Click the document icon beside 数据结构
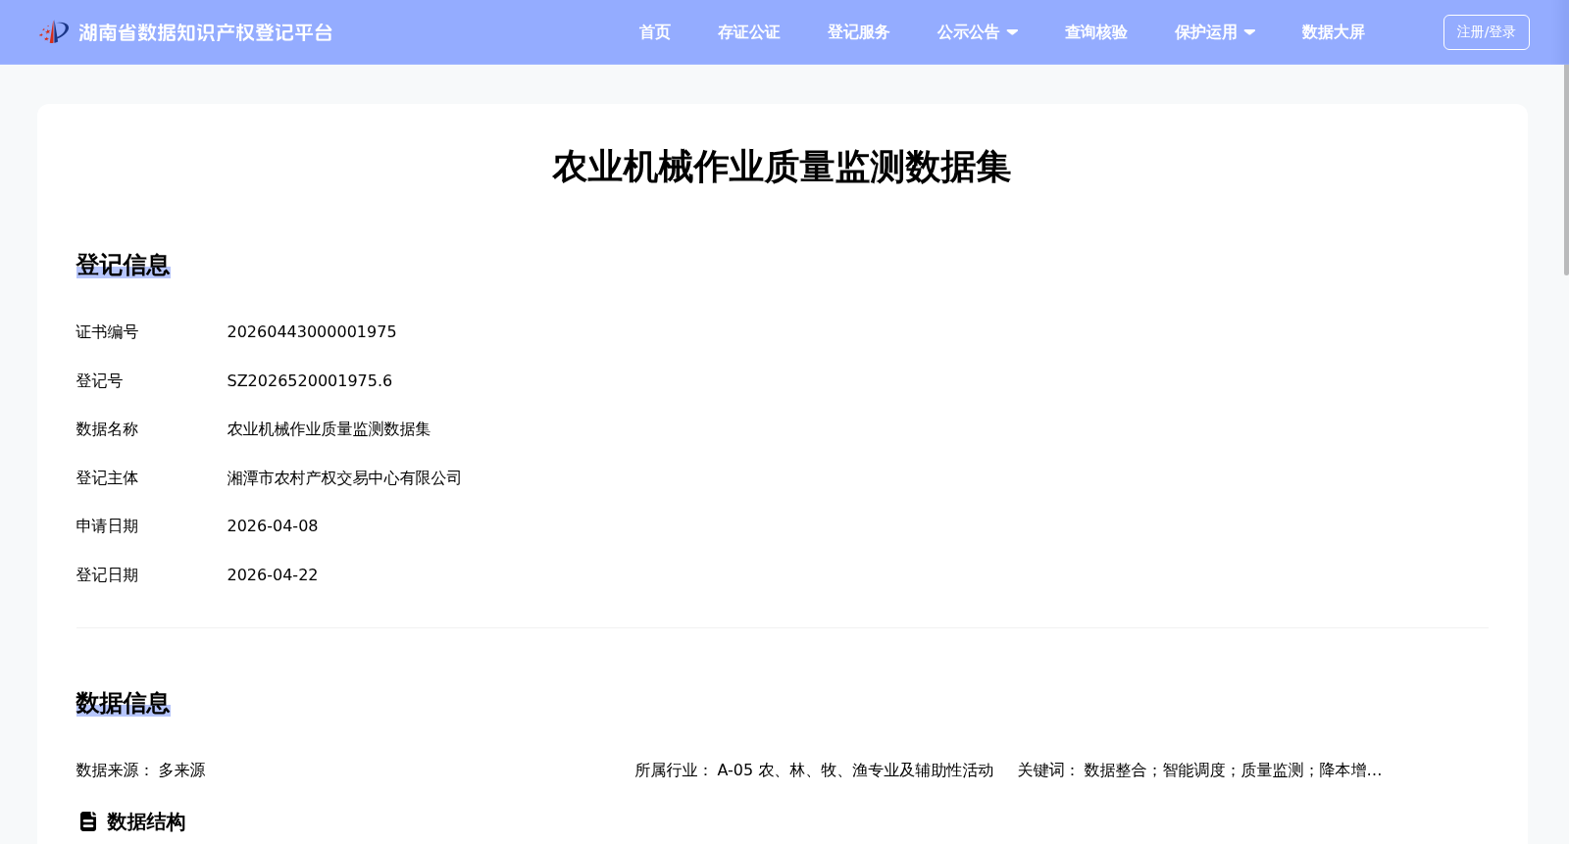The image size is (1569, 844). pos(88,821)
